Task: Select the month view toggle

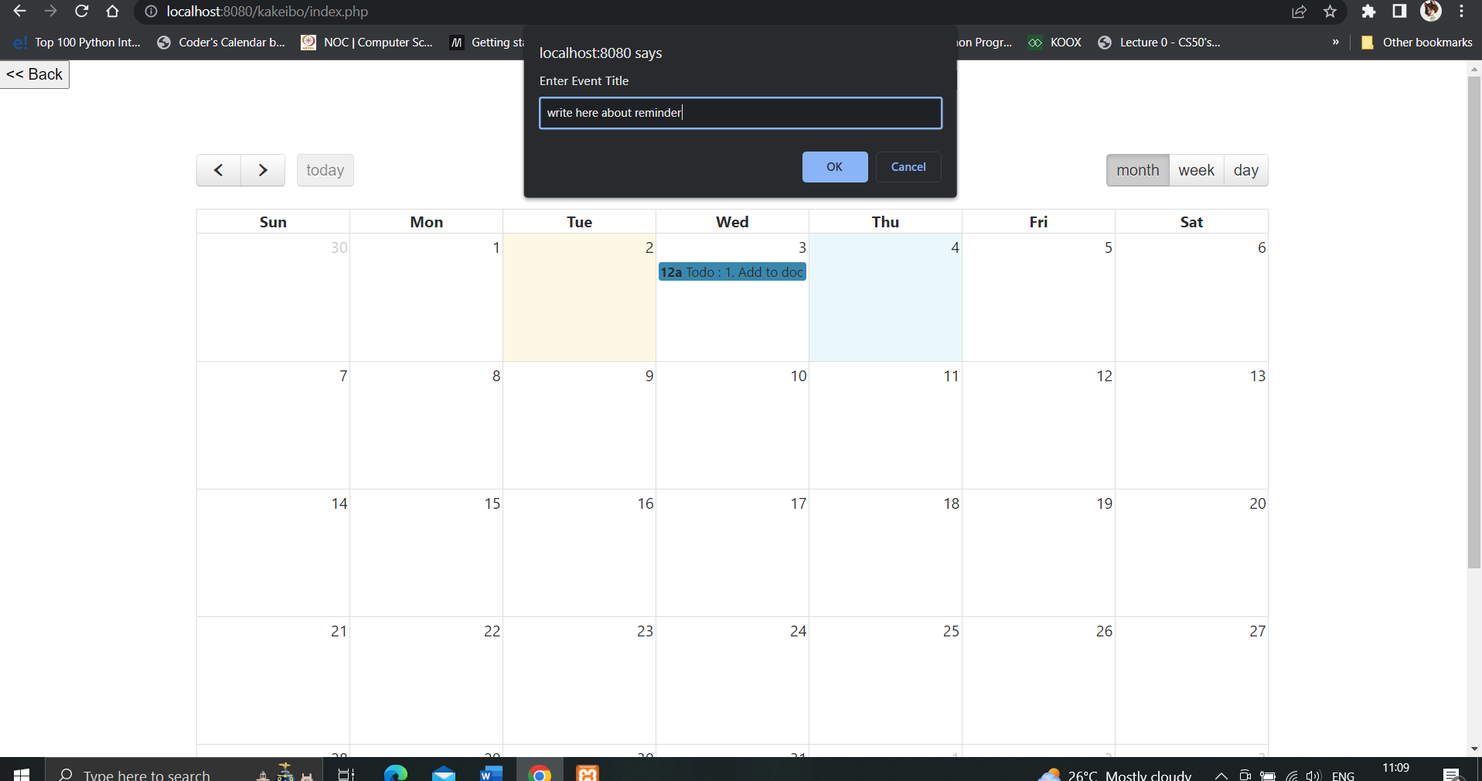Action: coord(1136,170)
